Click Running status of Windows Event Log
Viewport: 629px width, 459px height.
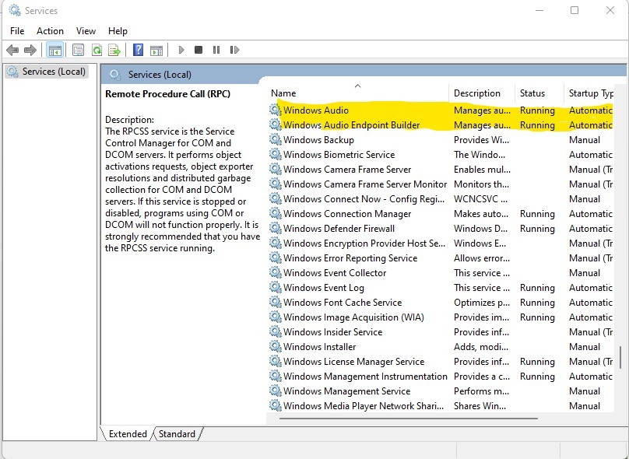pos(537,288)
